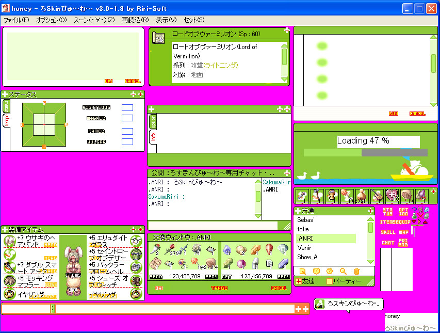This screenshot has height=333, width=440.
Task: Open the 再読込(R) menu
Action: (x=135, y=20)
